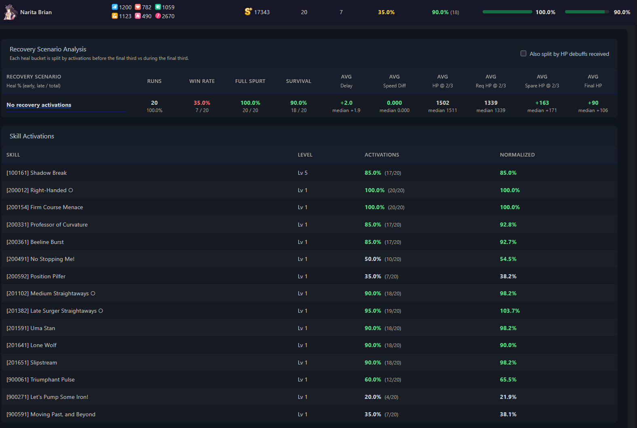Select the [900271] Let's Pump Some Iron! skill
The height and width of the screenshot is (428, 637).
pyautogui.click(x=309, y=397)
